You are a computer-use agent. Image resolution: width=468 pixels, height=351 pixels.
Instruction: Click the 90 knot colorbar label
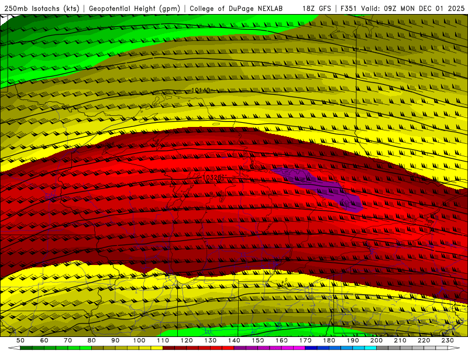point(115,340)
